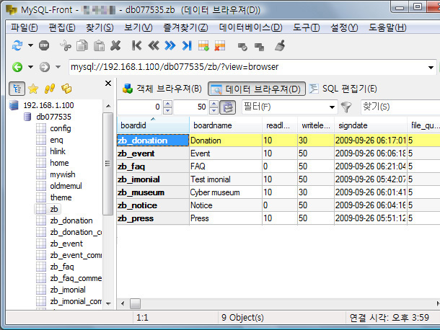Toggle the tree view sidebar button
Screen dimensions: 440x330
pos(17,89)
